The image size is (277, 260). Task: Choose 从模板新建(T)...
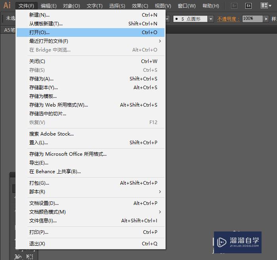[90, 24]
